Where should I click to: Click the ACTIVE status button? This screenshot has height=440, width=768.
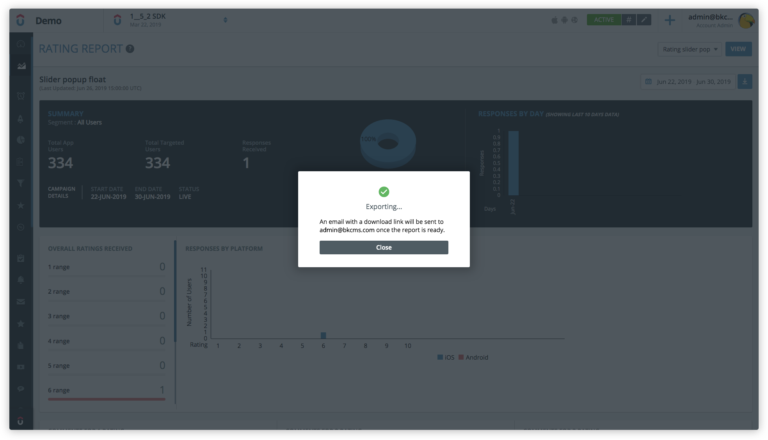pos(604,20)
